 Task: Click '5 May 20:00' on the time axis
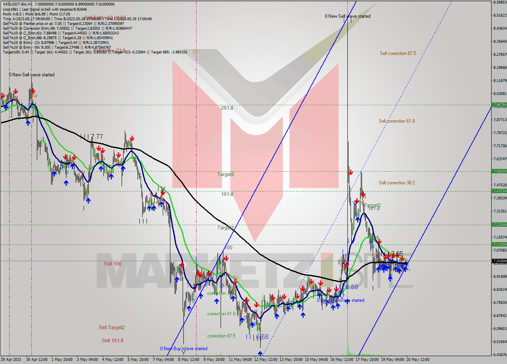tap(138, 360)
